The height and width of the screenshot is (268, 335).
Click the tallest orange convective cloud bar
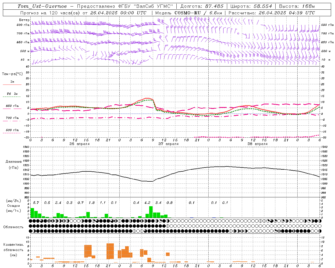pyautogui.click(x=110, y=251)
